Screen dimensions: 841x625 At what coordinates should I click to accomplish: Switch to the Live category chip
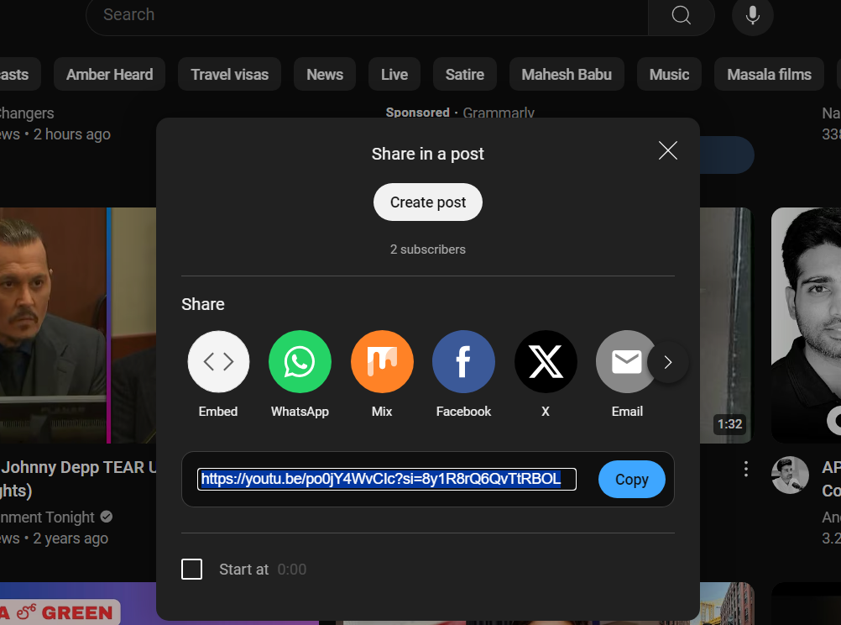click(x=394, y=74)
